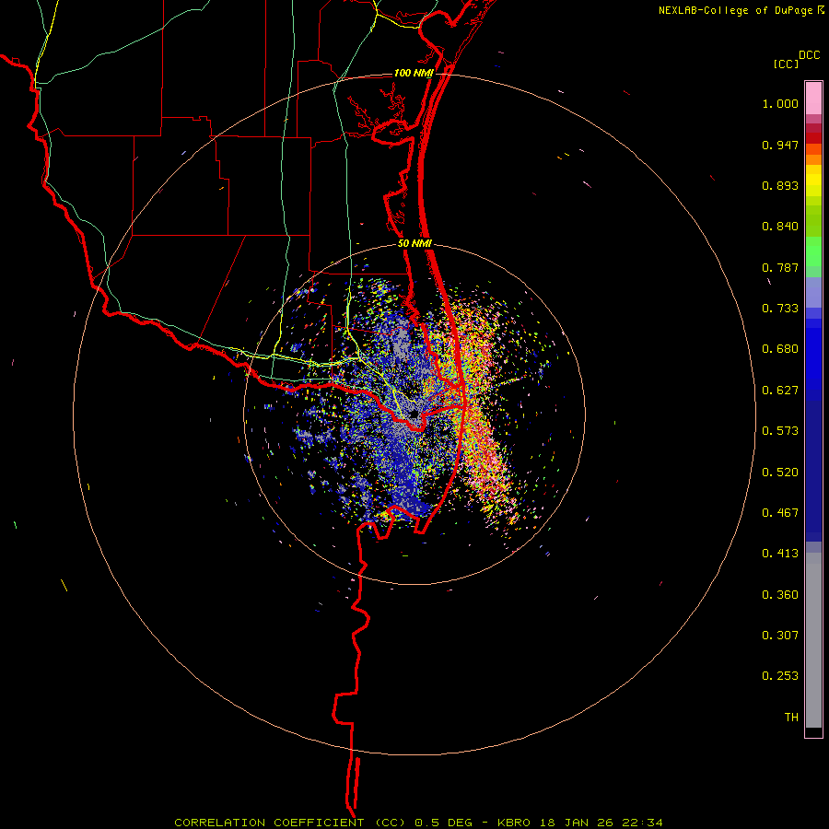The image size is (829, 829).
Task: Click the 100 NMI range ring label
Action: click(x=414, y=73)
